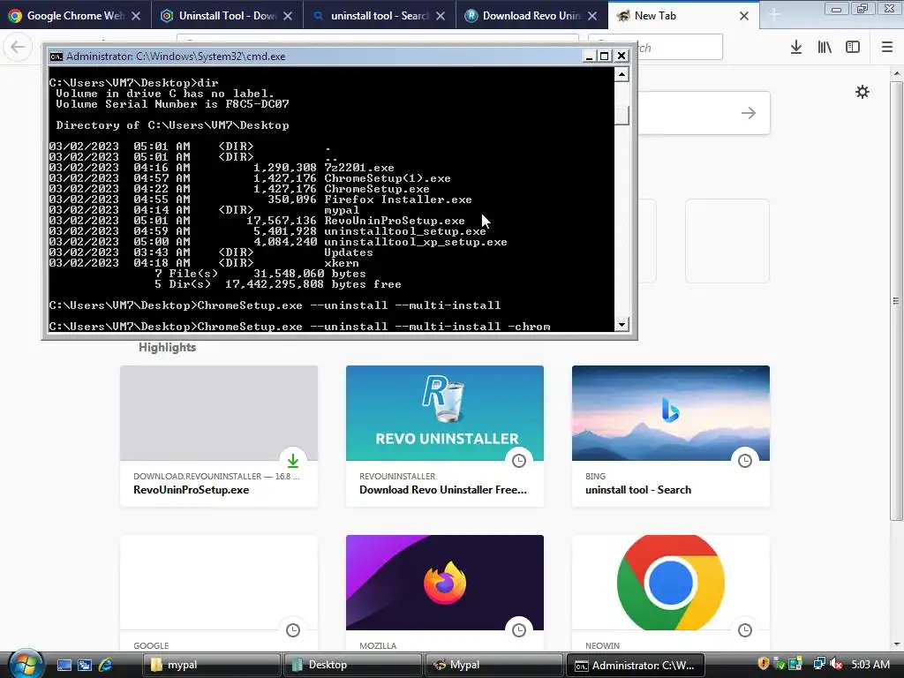
Task: Open the Library bookshelf icon
Action: pyautogui.click(x=825, y=48)
